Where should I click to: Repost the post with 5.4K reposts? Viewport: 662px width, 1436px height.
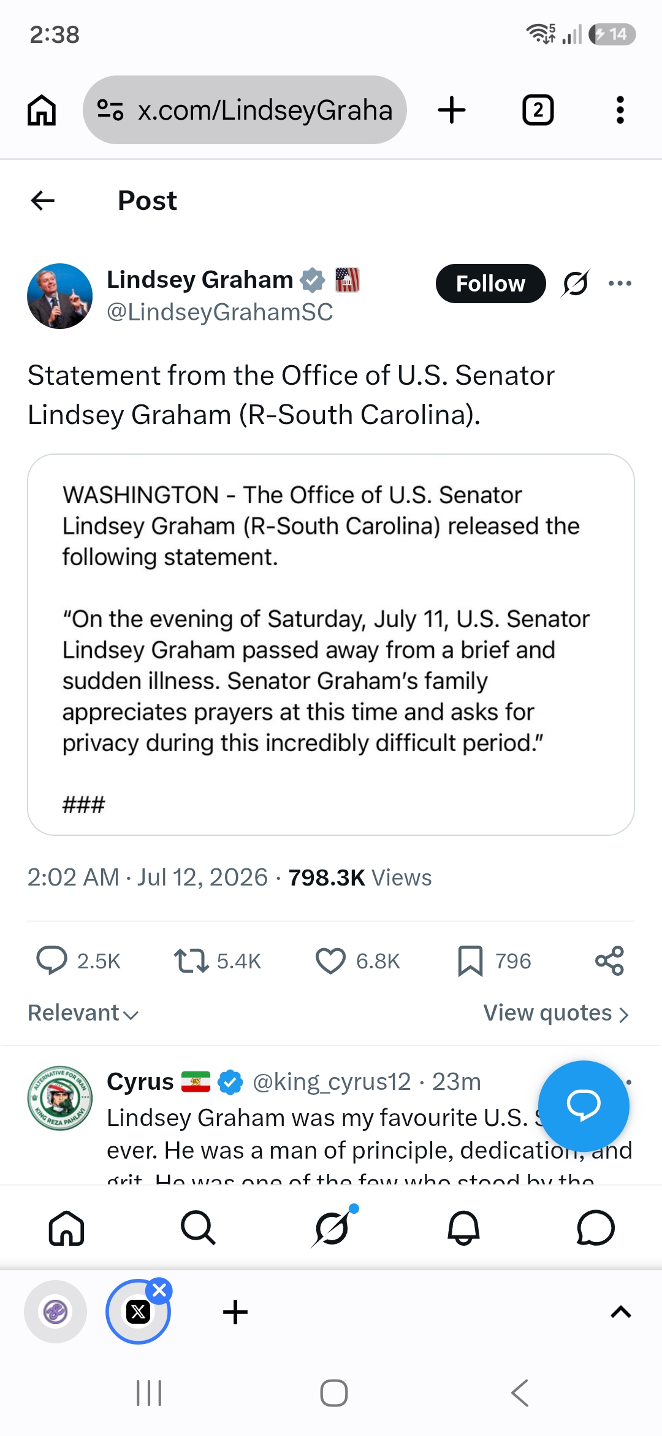[x=191, y=960]
